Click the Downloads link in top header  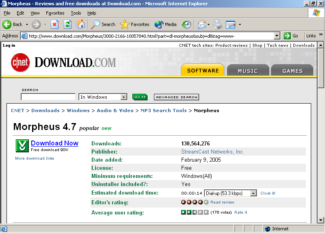click(303, 45)
